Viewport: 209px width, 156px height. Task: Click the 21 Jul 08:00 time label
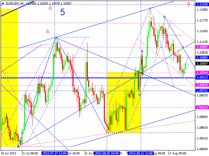[30, 153]
